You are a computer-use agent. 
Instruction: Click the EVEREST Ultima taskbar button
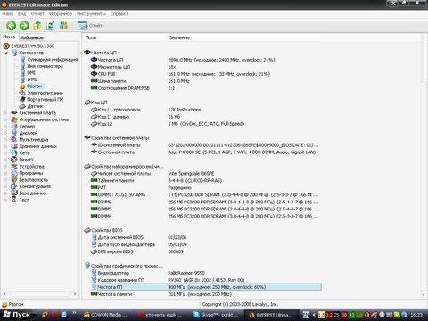pyautogui.click(x=272, y=315)
